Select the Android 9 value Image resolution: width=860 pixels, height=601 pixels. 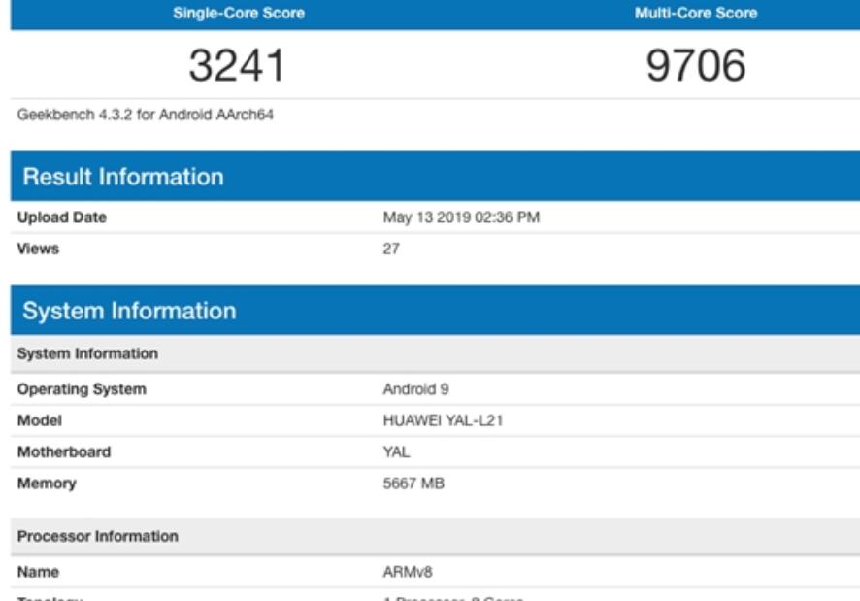coord(410,389)
